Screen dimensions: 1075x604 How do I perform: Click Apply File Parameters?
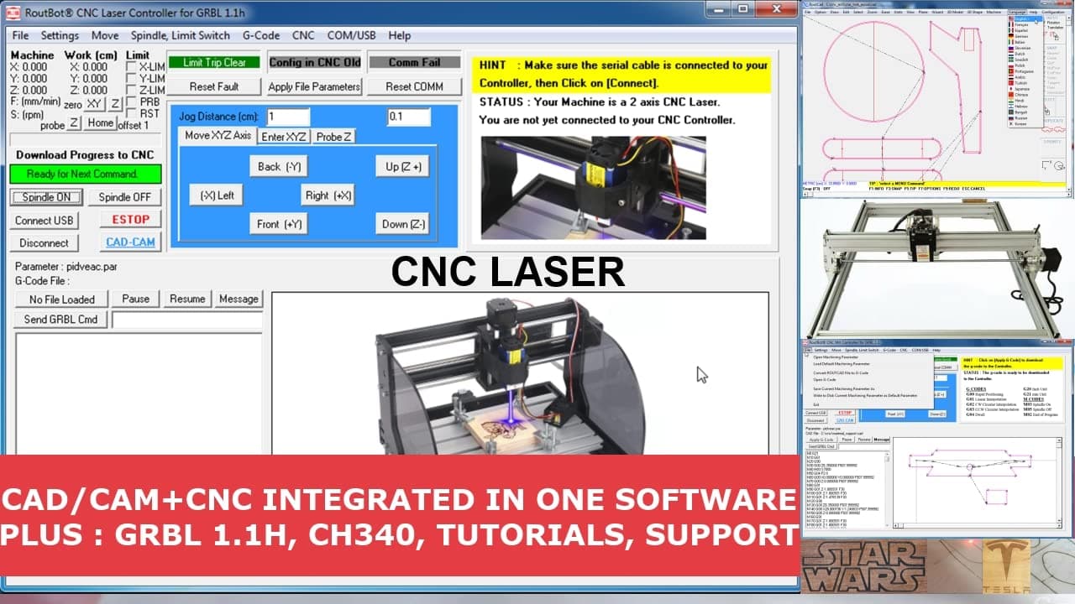[x=313, y=86]
